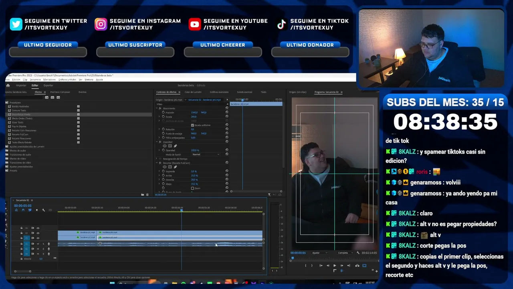513x289 pixels.
Task: Toggle the Movimiento effect fx switch
Action: (160, 108)
